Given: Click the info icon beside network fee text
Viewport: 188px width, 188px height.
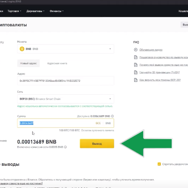Looking at the screenshot, I should click(x=65, y=147).
